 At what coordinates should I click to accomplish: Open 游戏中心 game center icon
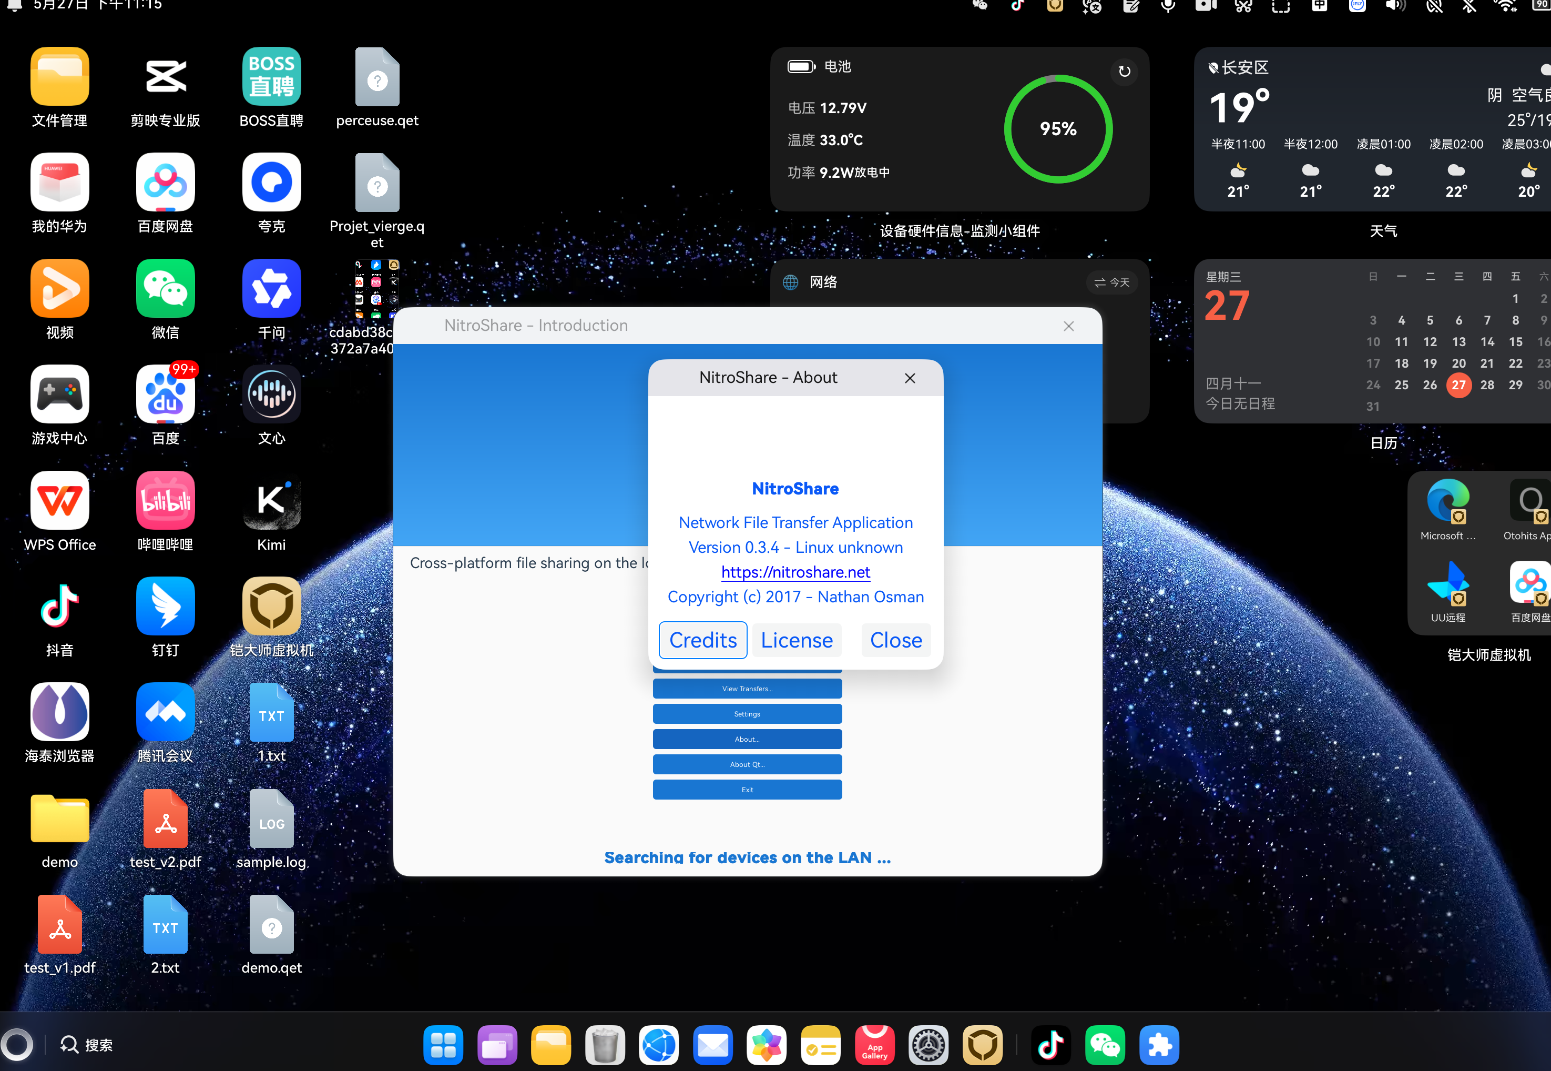[60, 394]
